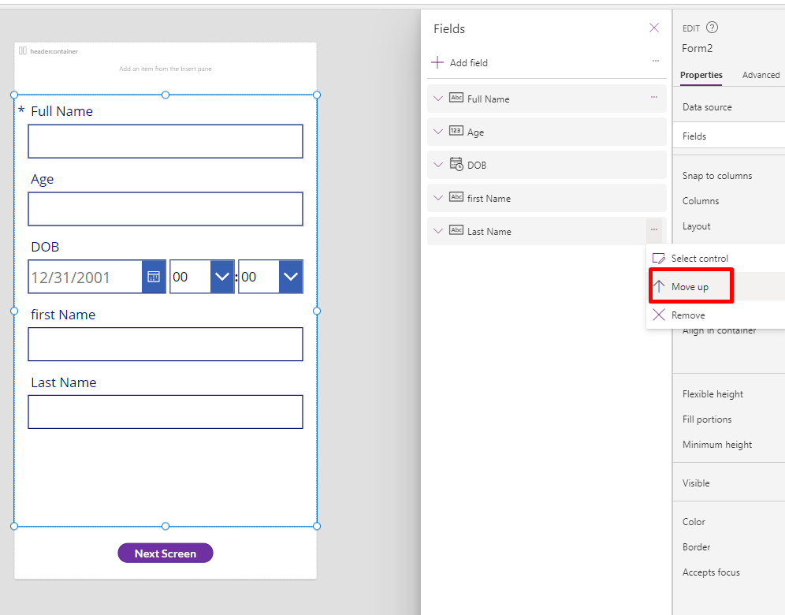785x615 pixels.
Task: Click the Form2 control name
Action: coord(697,48)
